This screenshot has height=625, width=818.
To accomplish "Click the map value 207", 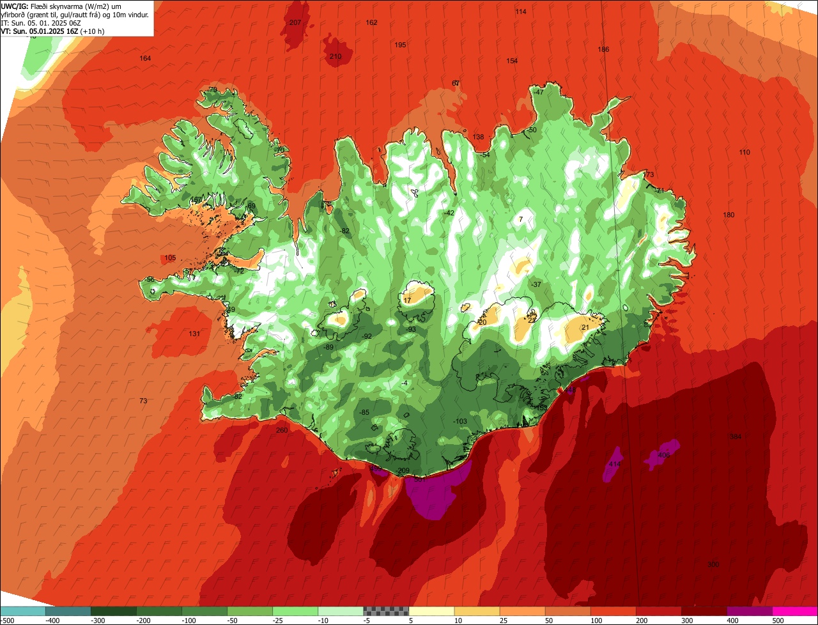I will coord(295,22).
